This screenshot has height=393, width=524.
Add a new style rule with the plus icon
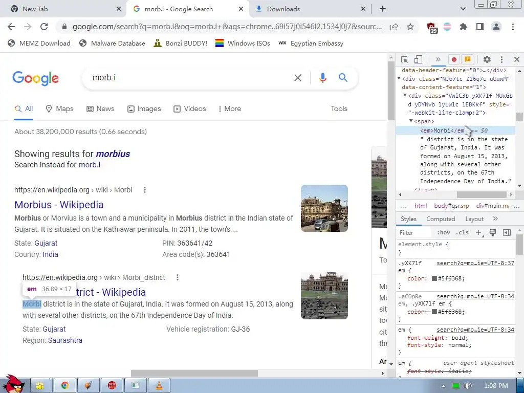click(479, 233)
